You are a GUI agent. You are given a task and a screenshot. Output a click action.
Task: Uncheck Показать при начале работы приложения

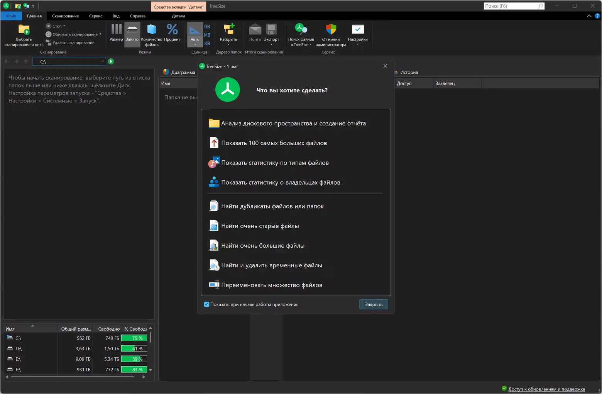coord(206,304)
